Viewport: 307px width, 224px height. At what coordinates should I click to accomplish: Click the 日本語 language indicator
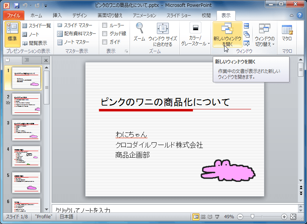click(66, 216)
